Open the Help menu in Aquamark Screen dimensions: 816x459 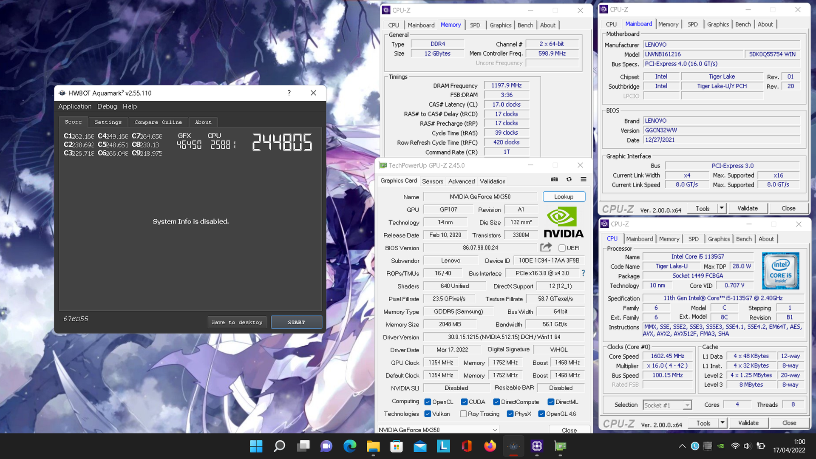(130, 106)
